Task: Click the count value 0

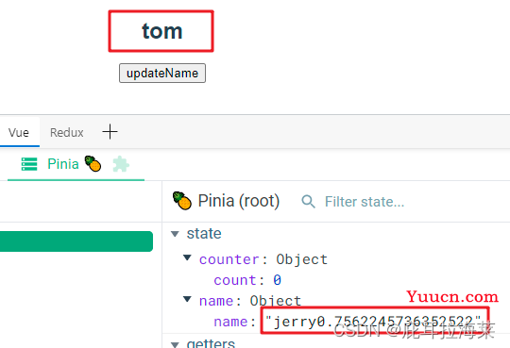Action: pyautogui.click(x=277, y=280)
